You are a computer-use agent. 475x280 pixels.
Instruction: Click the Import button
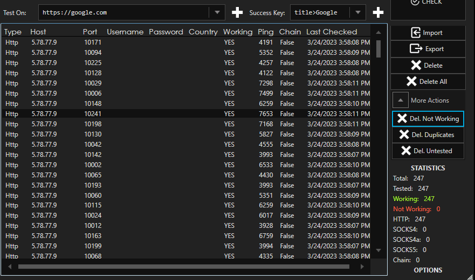click(x=428, y=33)
